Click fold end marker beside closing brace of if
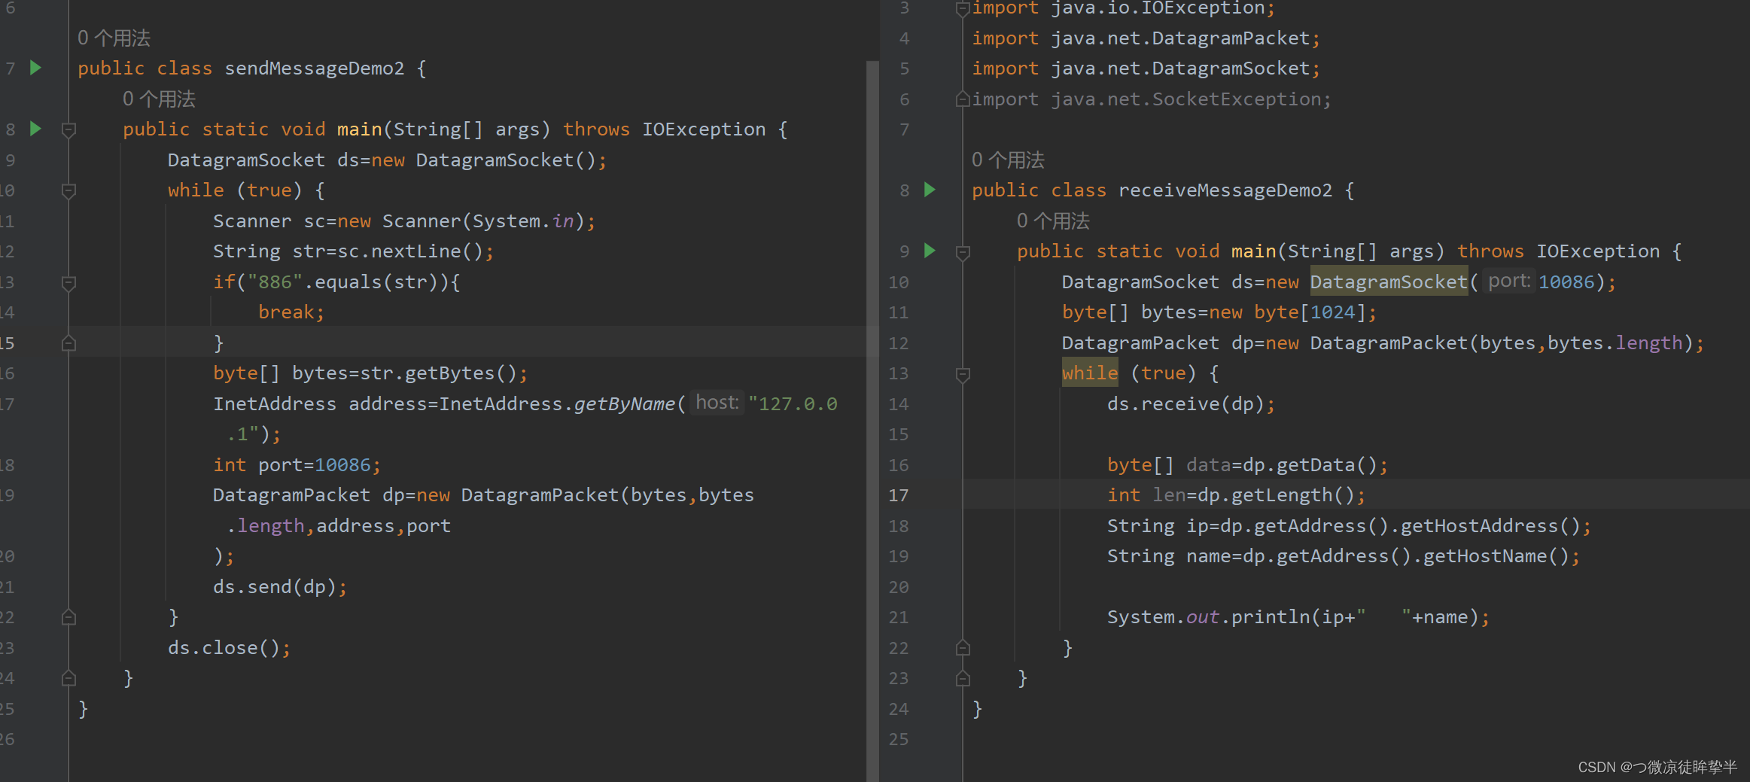Screen dimensions: 1750x782 click(68, 343)
